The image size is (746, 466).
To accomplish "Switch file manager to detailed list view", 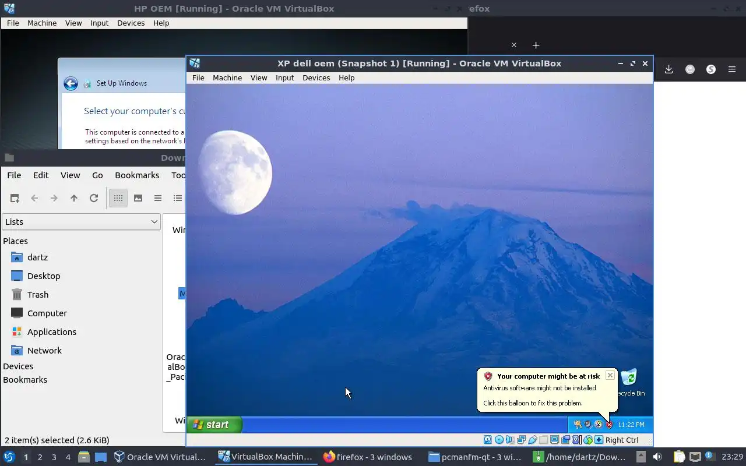I will pyautogui.click(x=178, y=198).
